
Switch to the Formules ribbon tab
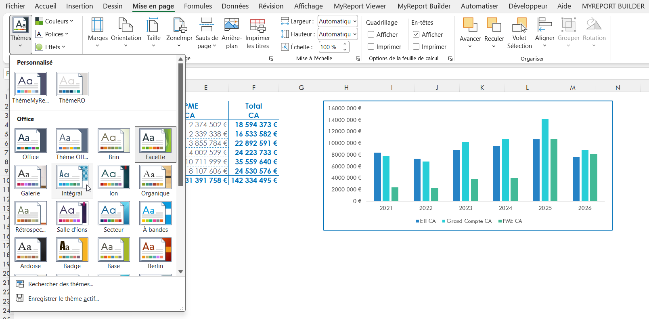[x=198, y=6]
